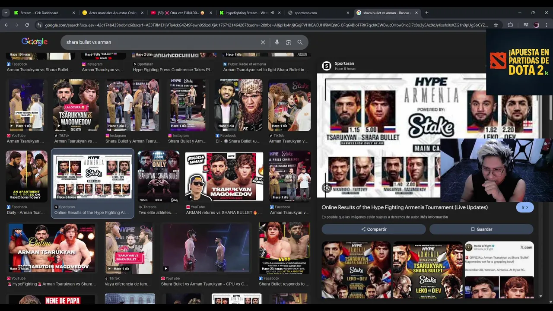This screenshot has height=311, width=553.
Task: Clear the search query with X
Action: click(263, 42)
